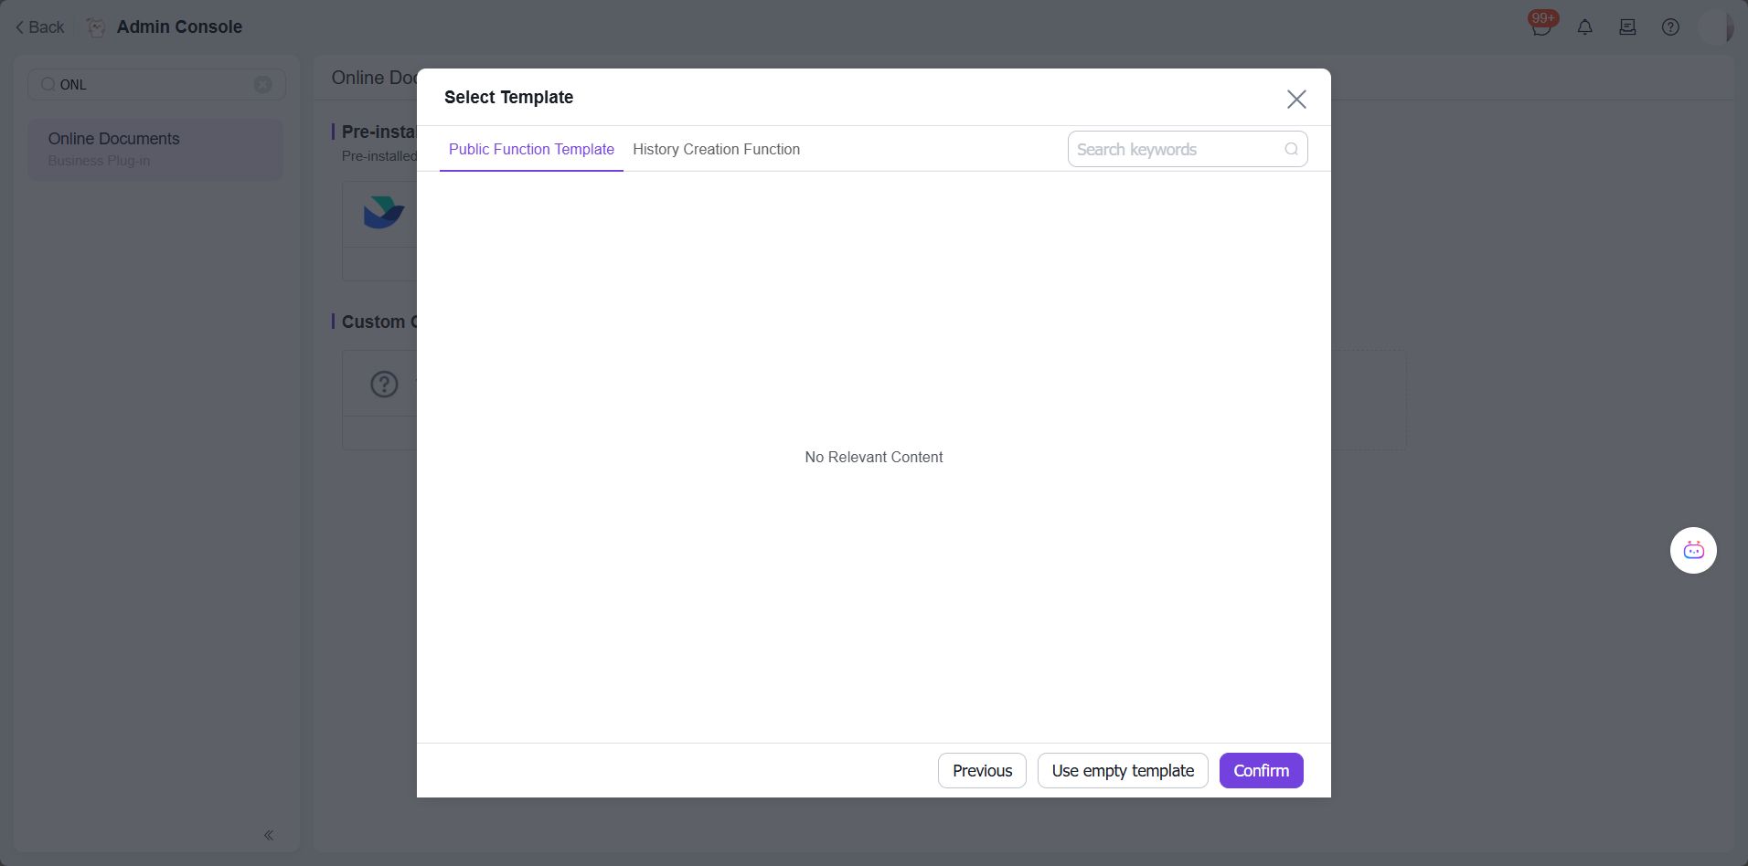Open the user avatar menu
Viewport: 1748px width, 866px height.
[x=1714, y=27]
